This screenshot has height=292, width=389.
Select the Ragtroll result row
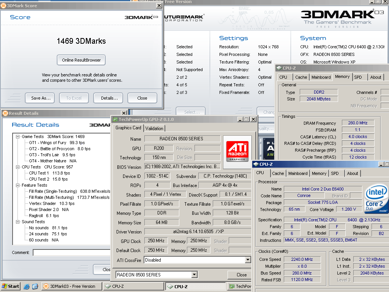[x=44, y=216]
